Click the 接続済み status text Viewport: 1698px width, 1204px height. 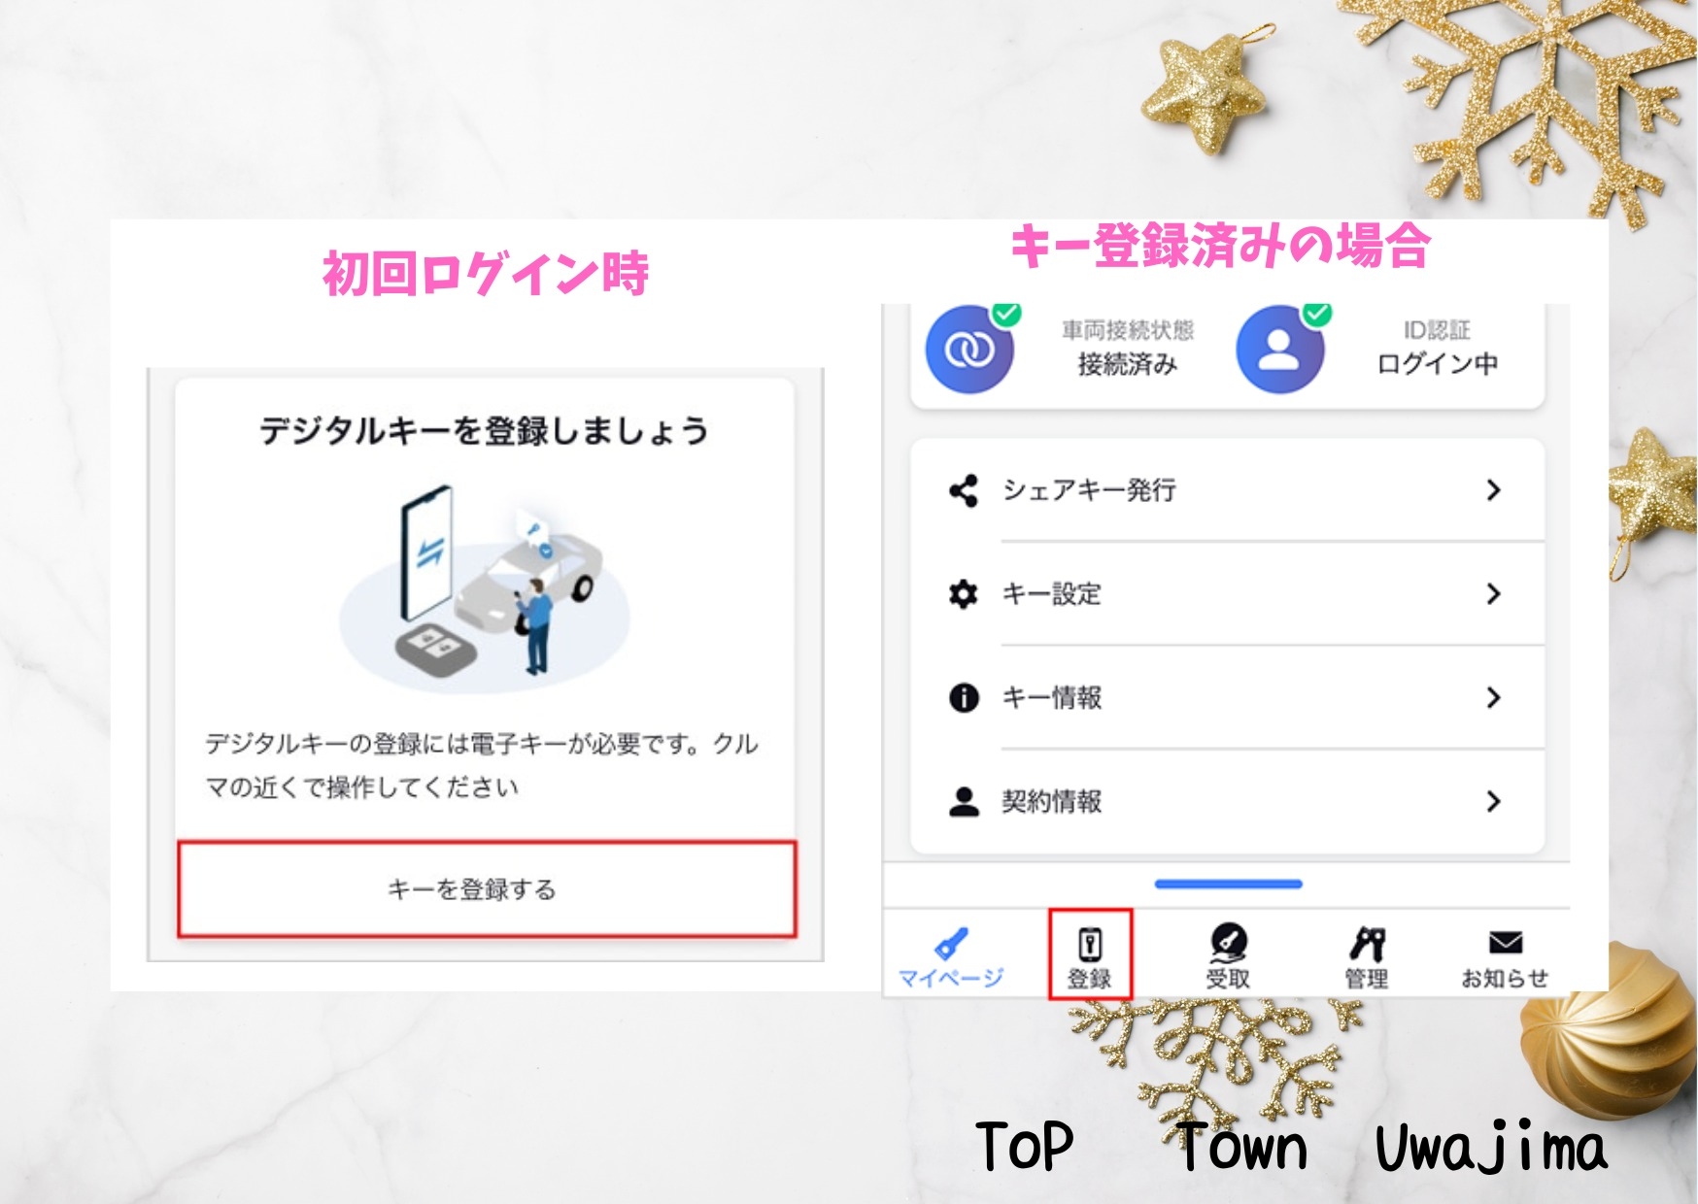[1128, 364]
